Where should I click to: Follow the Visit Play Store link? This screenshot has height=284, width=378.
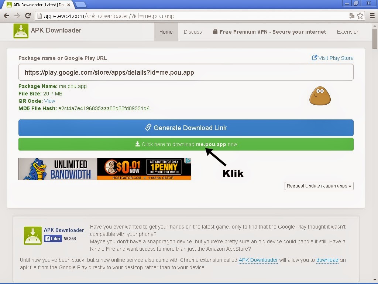point(333,58)
